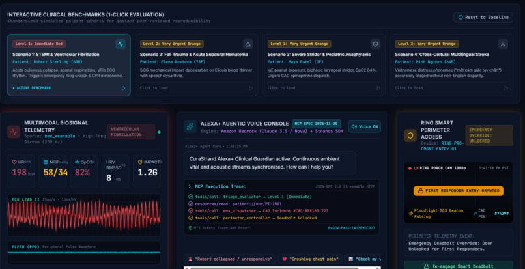Screen dimensions: 525x269
Task: Click the NIBP blood pressure icon
Action: (x=46, y=162)
